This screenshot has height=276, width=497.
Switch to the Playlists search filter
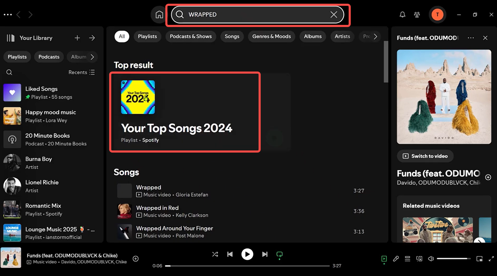147,36
